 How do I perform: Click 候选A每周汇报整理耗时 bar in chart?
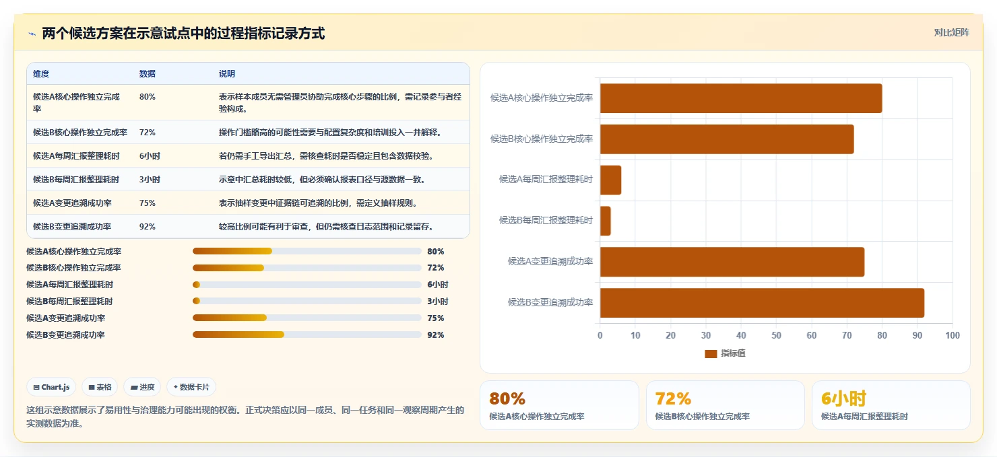point(610,180)
